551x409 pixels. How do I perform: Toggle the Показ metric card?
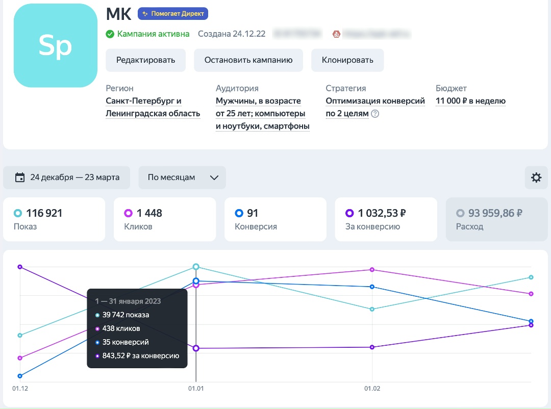[54, 219]
